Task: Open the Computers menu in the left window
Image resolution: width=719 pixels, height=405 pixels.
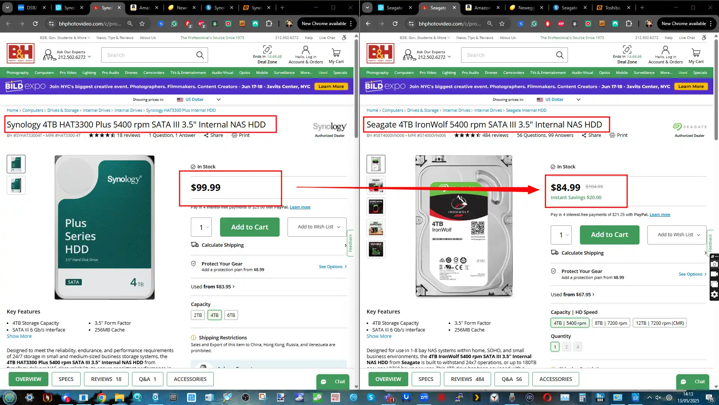Action: (44, 73)
